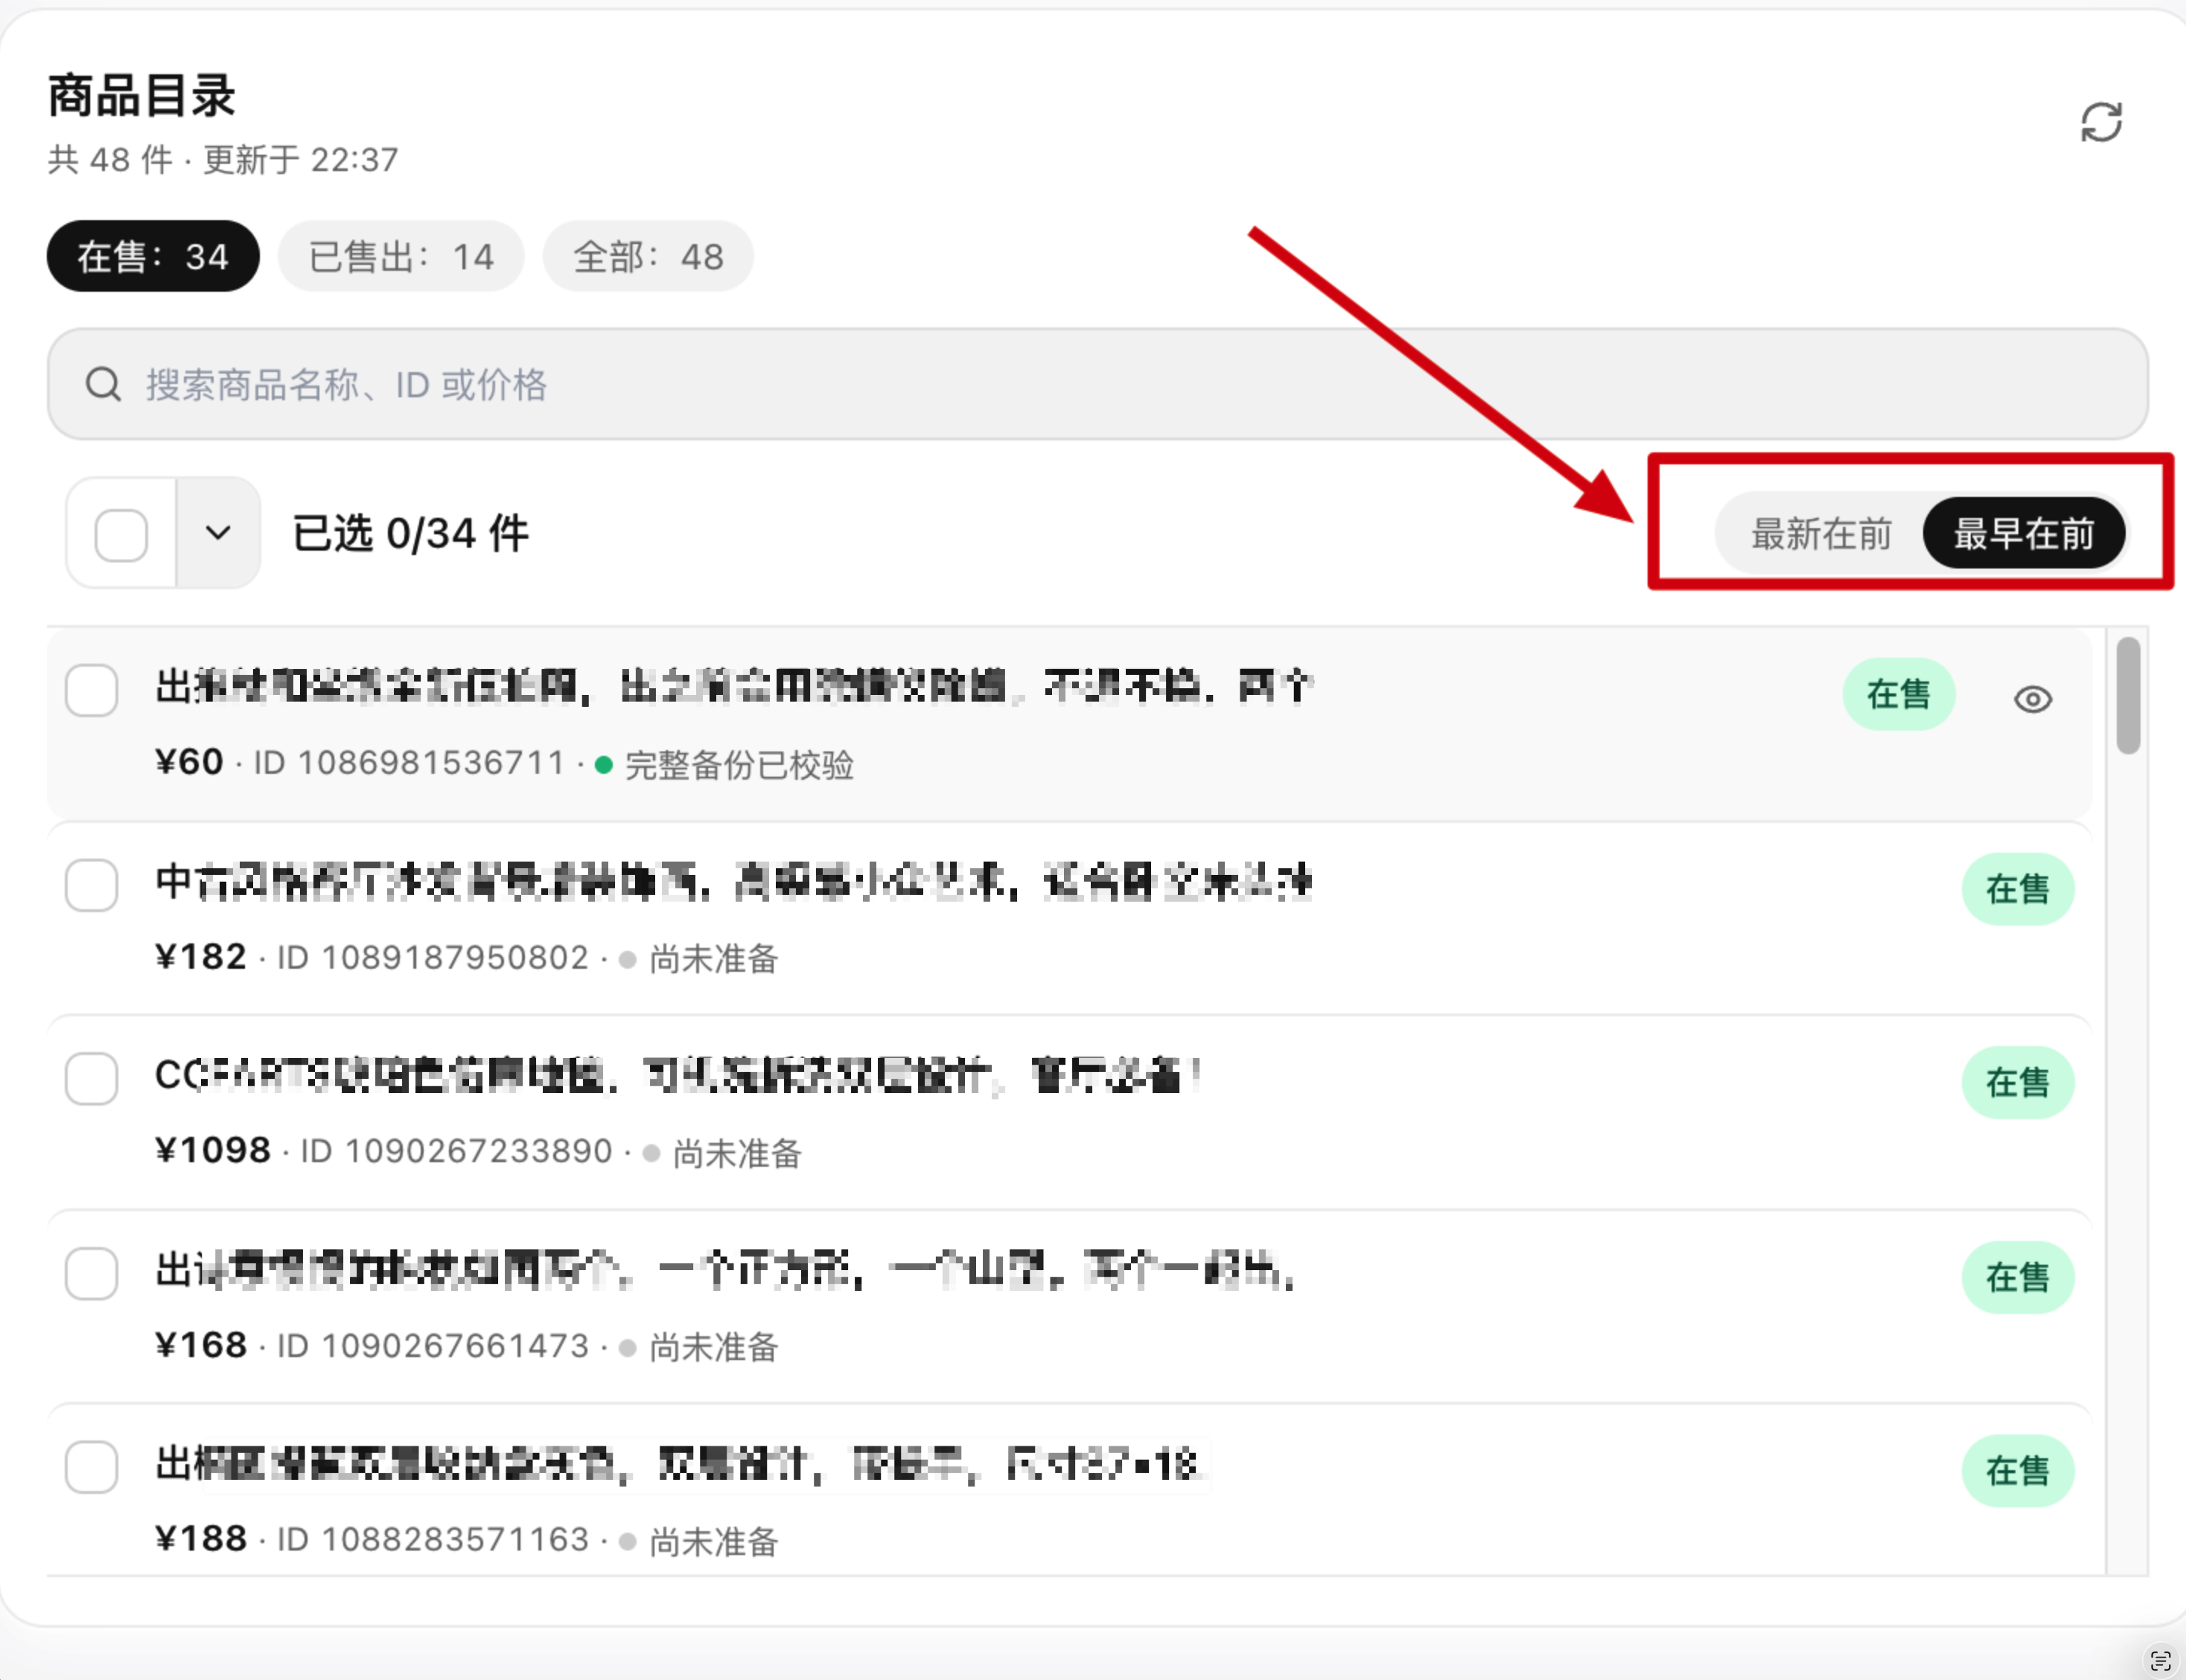The image size is (2186, 1680).
Task: Click the ¥1098 price text
Action: tap(213, 1151)
